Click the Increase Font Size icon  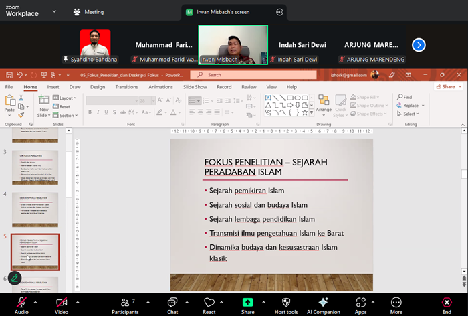click(x=160, y=100)
